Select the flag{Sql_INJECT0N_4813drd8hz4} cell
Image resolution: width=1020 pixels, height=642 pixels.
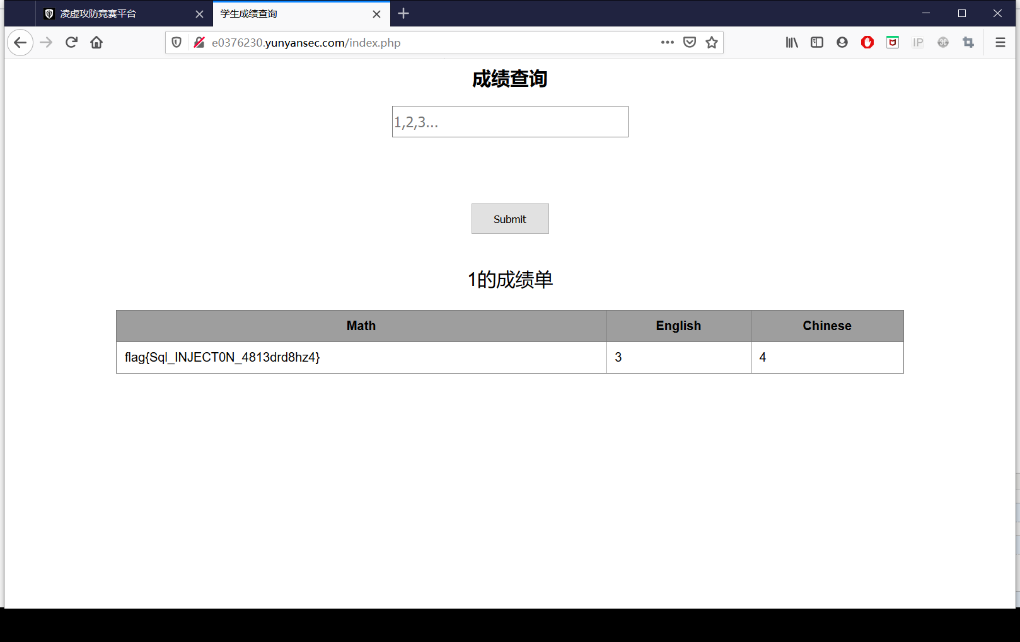[361, 357]
